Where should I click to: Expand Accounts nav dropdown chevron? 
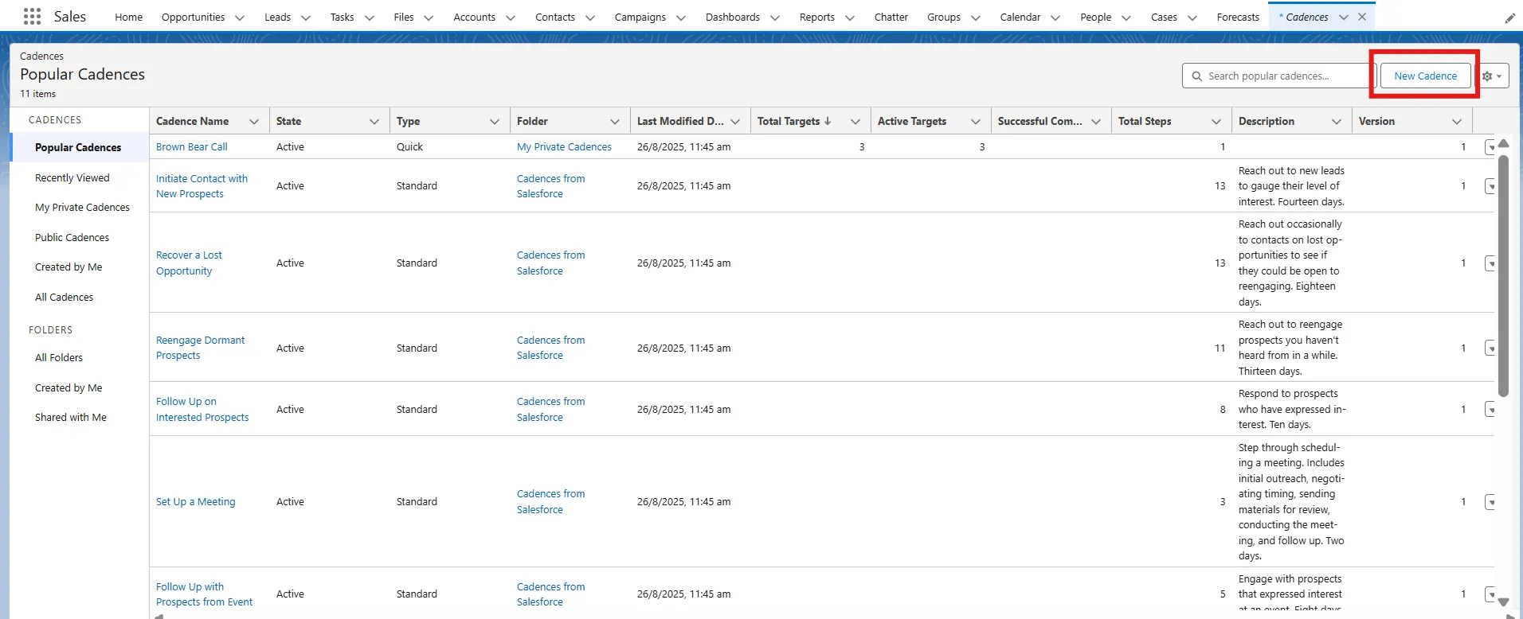[x=510, y=18]
